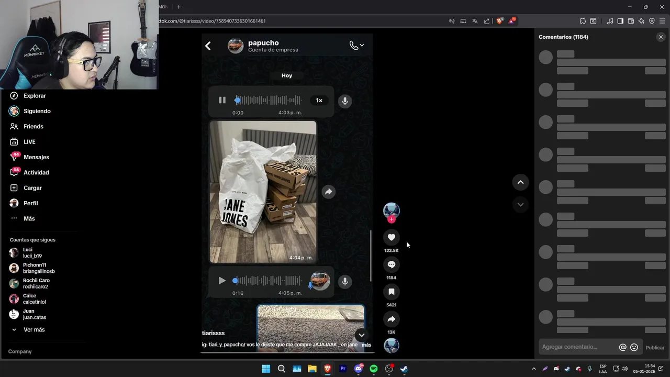Click the tiarissss username on the video
The height and width of the screenshot is (377, 670).
pyautogui.click(x=213, y=333)
